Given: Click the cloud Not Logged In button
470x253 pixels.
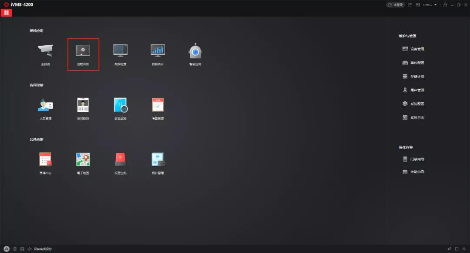Looking at the screenshot, I should [396, 5].
